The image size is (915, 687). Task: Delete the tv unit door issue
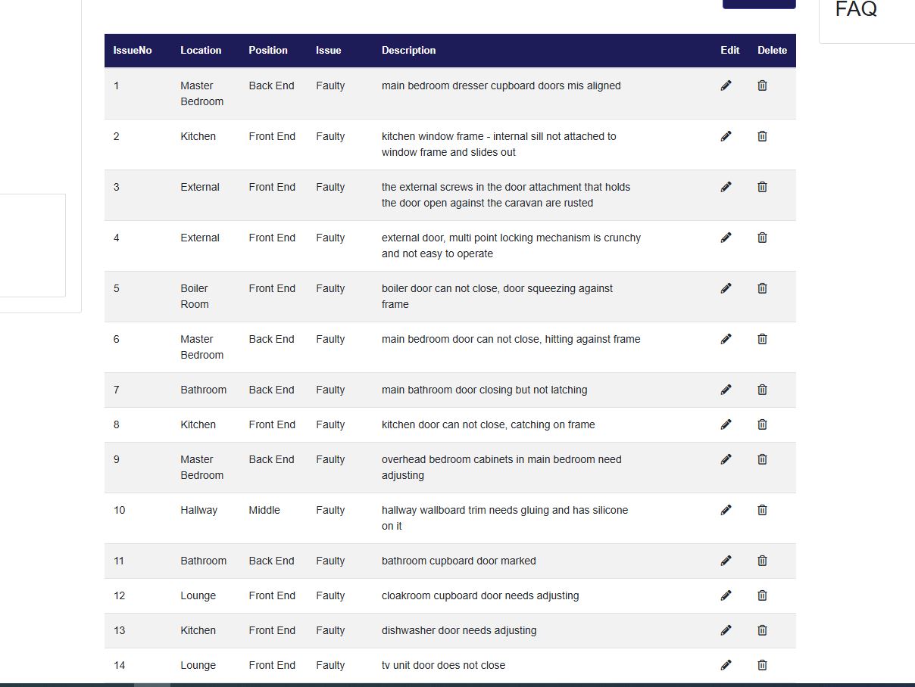[x=762, y=665]
